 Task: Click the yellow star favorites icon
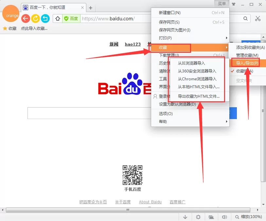pos(5,29)
